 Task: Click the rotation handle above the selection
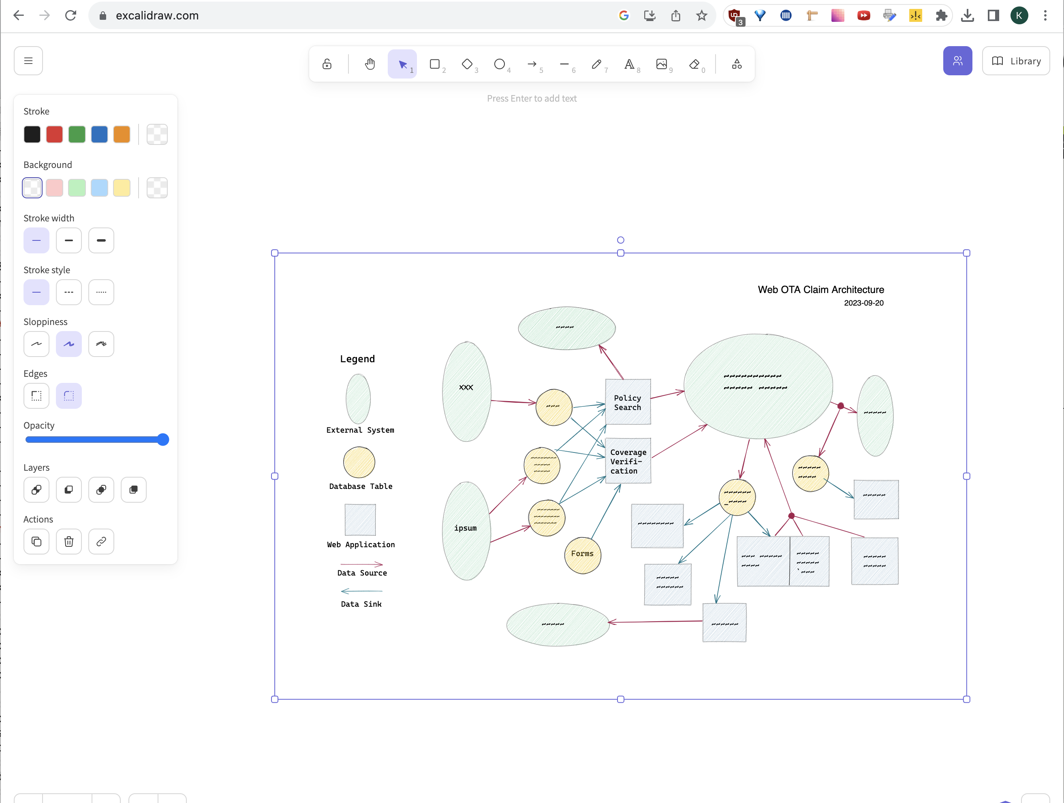pyautogui.click(x=620, y=240)
